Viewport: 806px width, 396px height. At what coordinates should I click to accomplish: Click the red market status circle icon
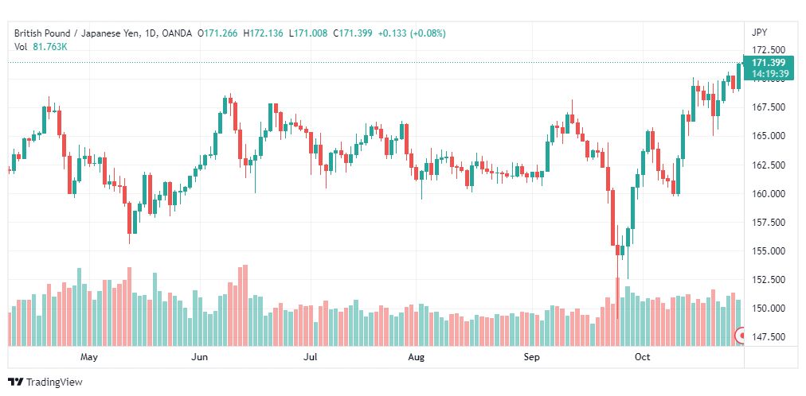click(741, 336)
